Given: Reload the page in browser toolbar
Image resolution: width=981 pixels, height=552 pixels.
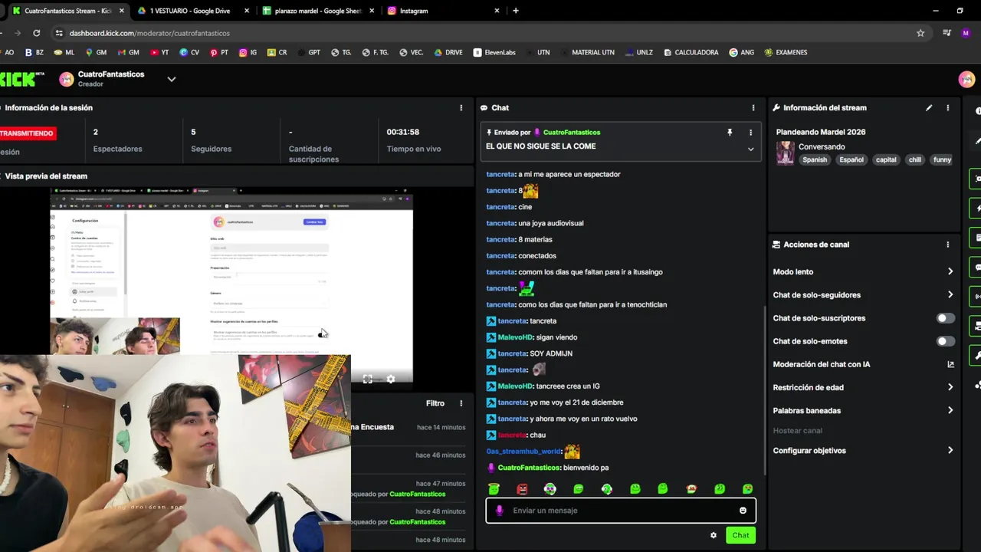Looking at the screenshot, I should 36,33.
